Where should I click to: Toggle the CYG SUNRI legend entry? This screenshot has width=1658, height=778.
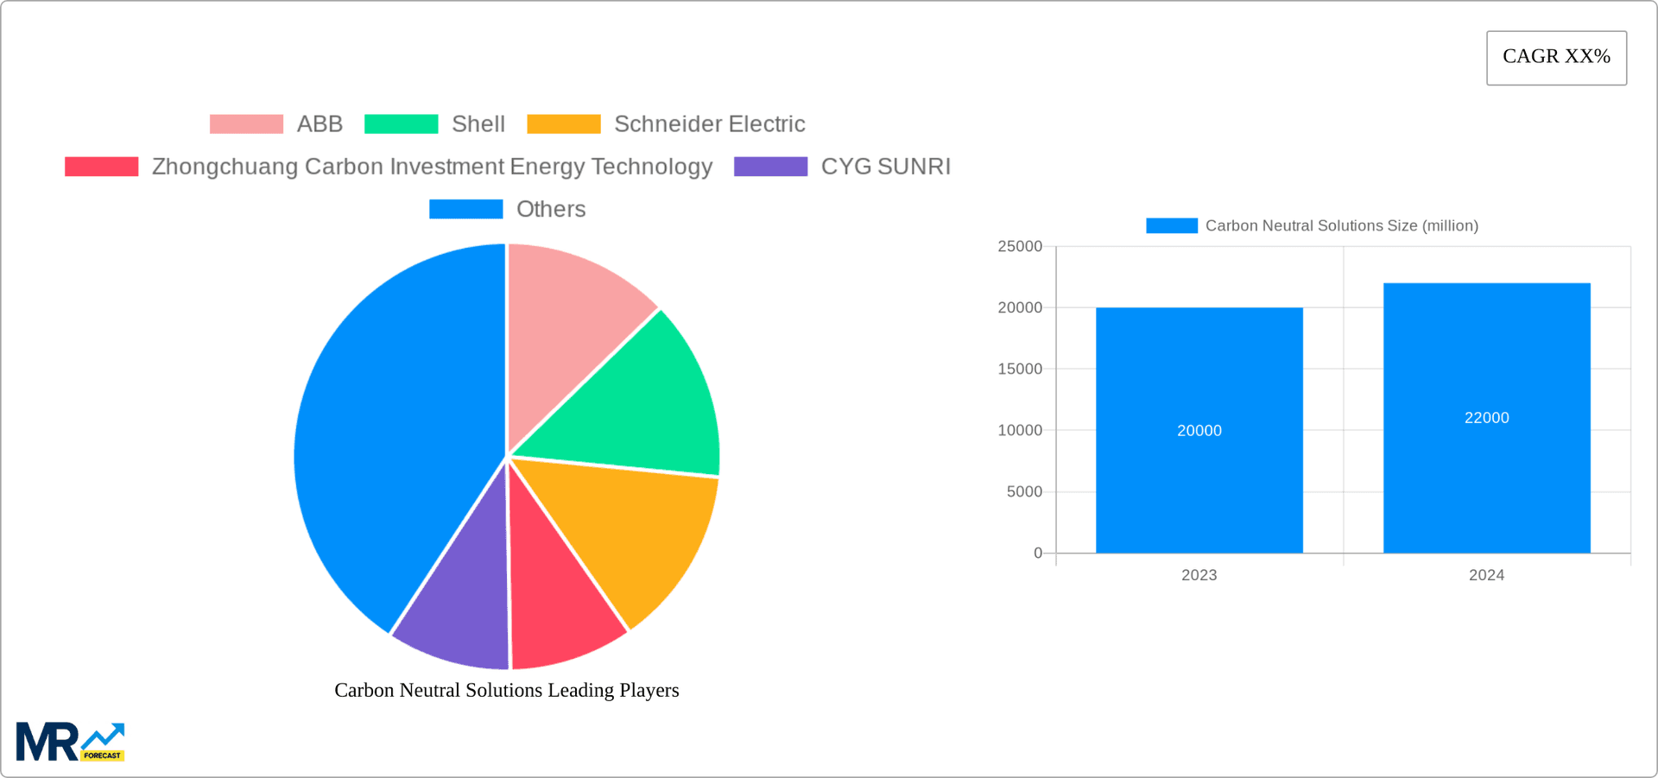(x=771, y=166)
